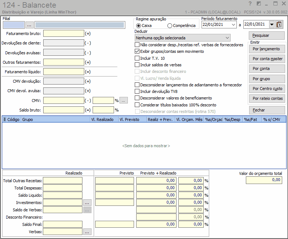Viewport: 288px width, 239px height.
Task: Emit report Por lançamento
Action: point(267,49)
